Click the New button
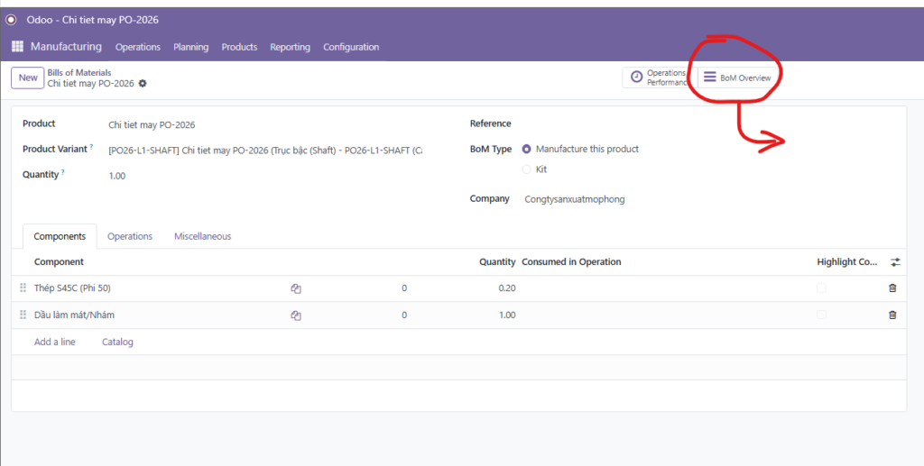This screenshot has width=924, height=466. (28, 78)
